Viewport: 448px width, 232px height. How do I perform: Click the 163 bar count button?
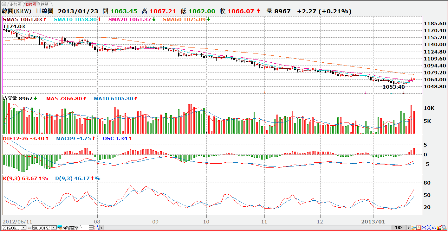tap(399, 228)
